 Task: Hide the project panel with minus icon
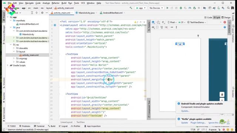(47, 13)
